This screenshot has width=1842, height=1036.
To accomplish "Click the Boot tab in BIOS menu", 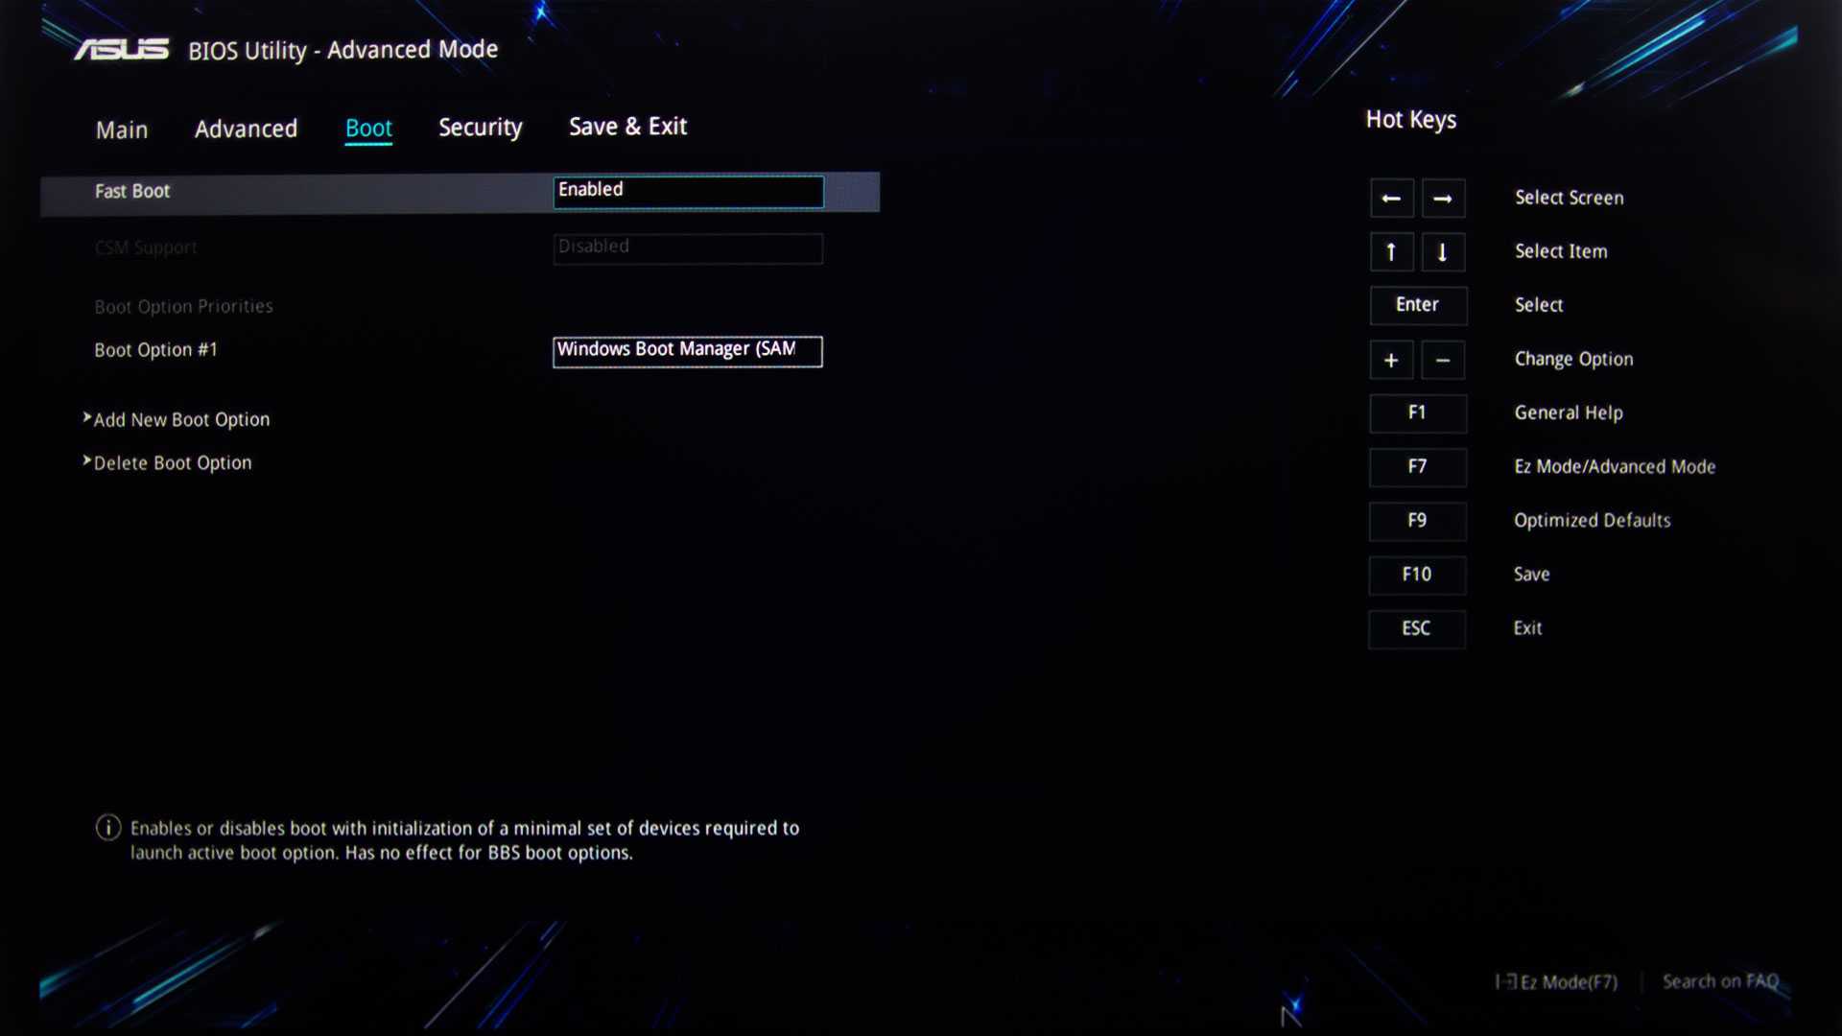I will [x=368, y=127].
